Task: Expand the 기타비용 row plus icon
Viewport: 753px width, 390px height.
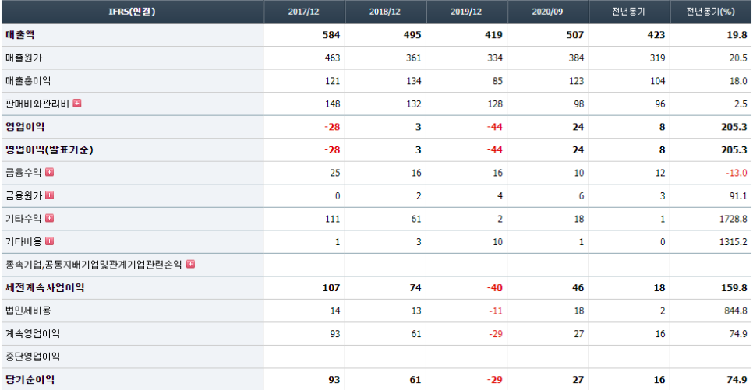Action: (49, 241)
